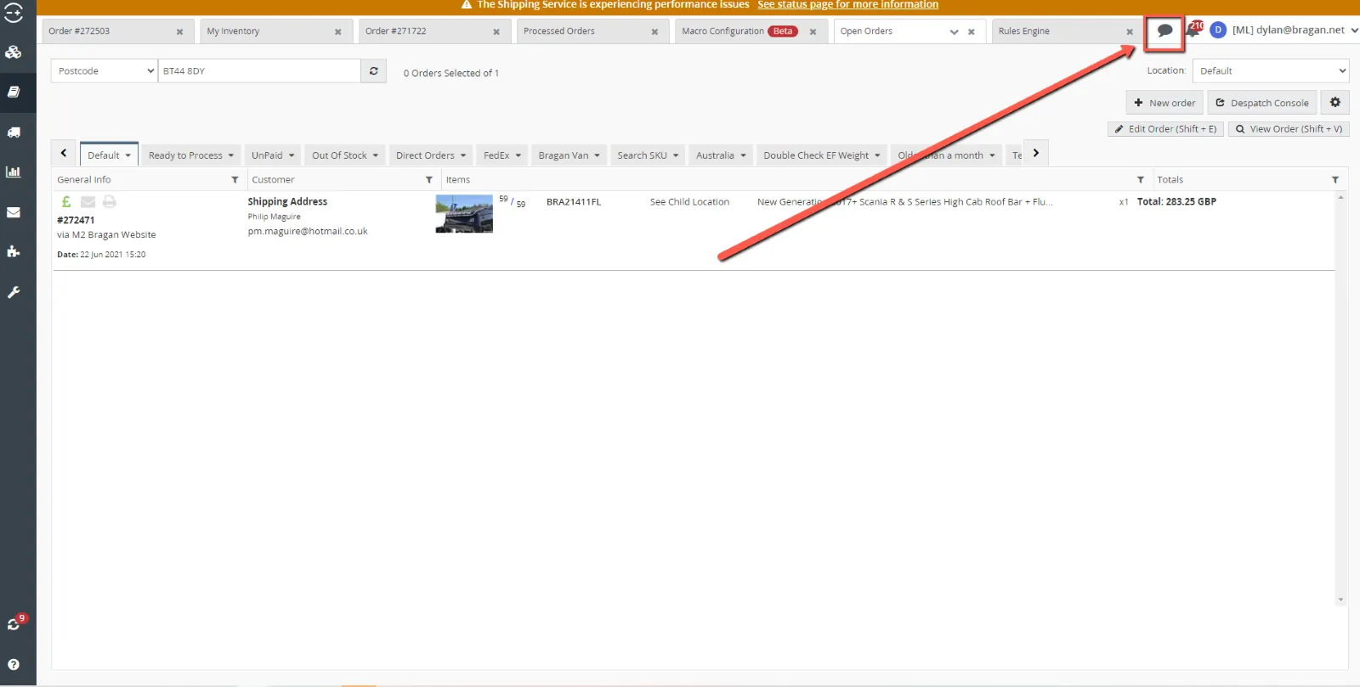Close the Order #272503 tab
Image resolution: width=1360 pixels, height=687 pixels.
tap(179, 32)
